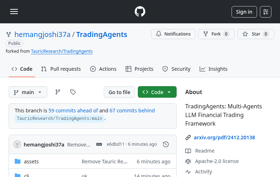Expand commit message ellipsis
This screenshot has width=280, height=177.
99,144
